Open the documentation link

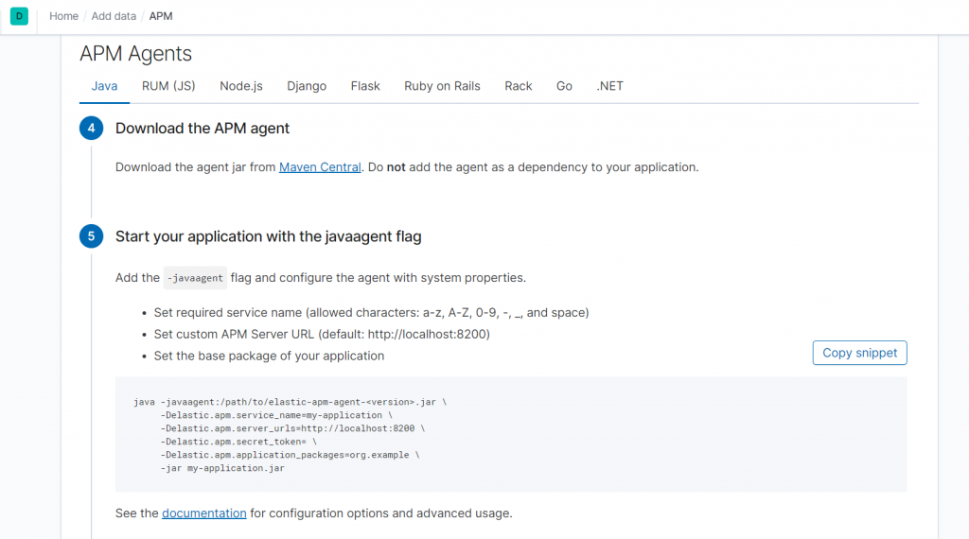pos(204,513)
